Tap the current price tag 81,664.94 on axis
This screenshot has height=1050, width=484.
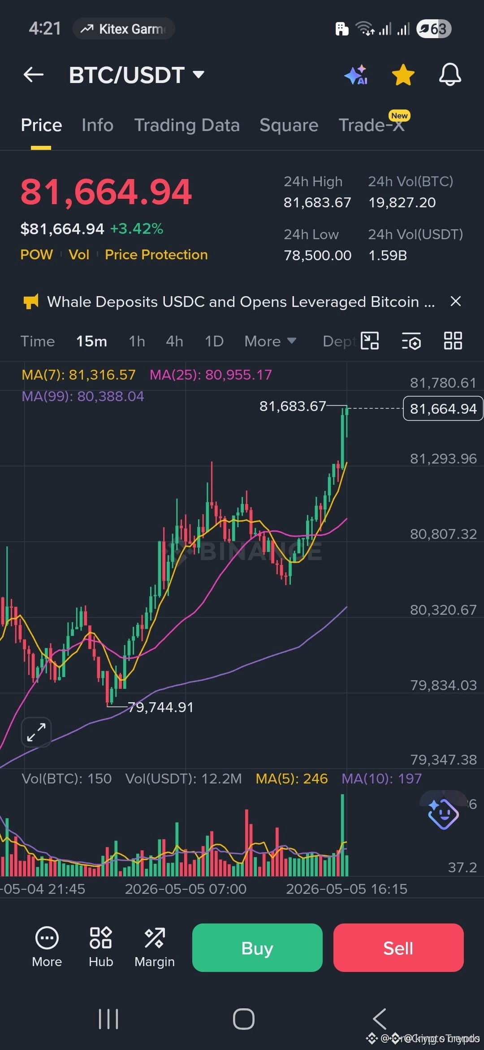443,408
